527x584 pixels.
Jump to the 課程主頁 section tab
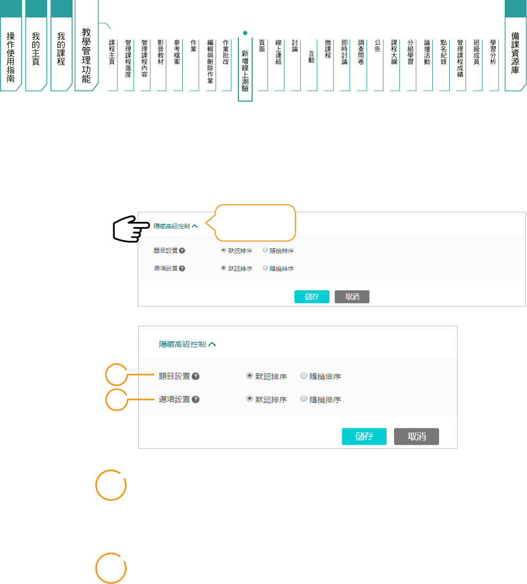[x=112, y=64]
